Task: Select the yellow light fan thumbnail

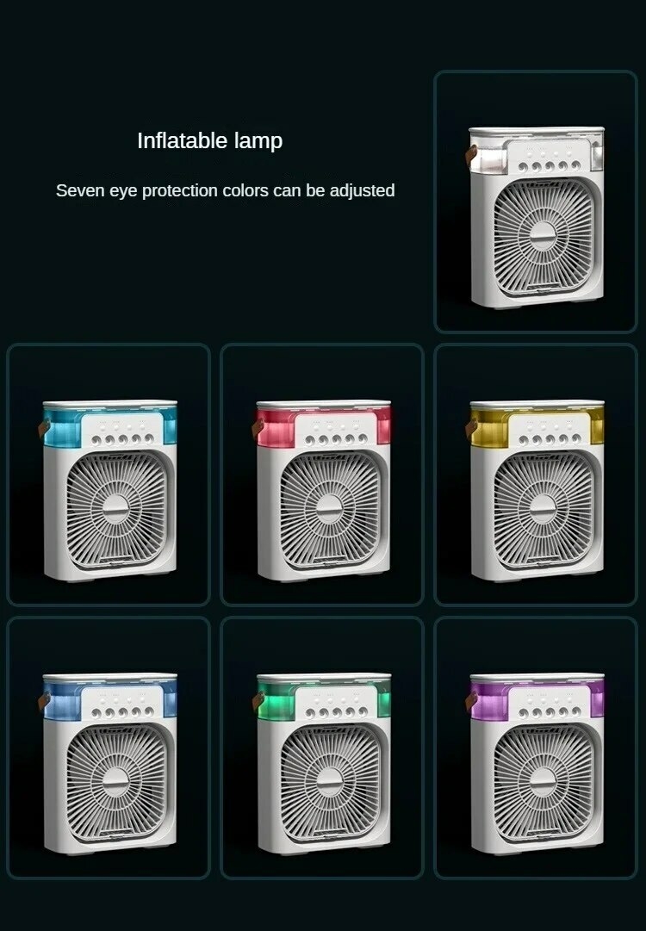Action: pyautogui.click(x=536, y=475)
